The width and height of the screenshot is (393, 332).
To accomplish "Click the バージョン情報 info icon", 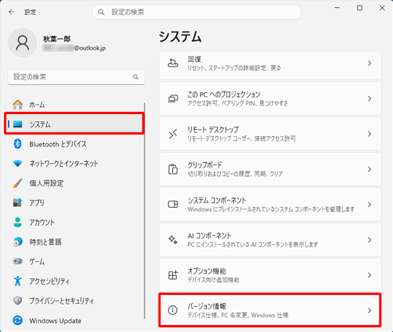I will [173, 310].
